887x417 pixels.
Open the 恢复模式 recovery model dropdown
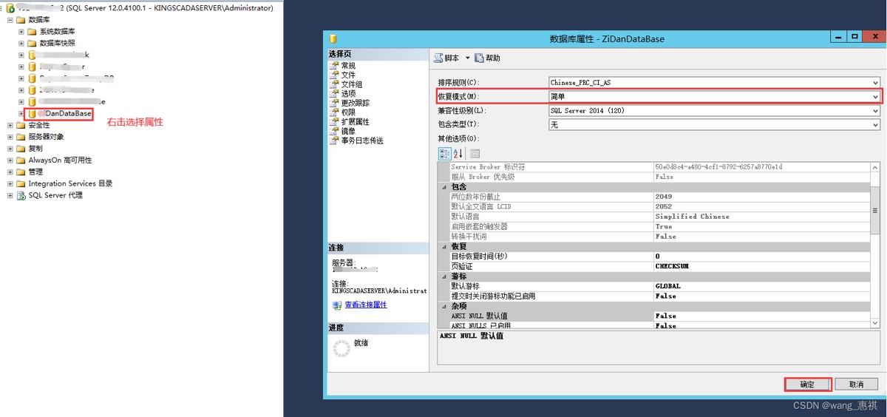click(875, 97)
